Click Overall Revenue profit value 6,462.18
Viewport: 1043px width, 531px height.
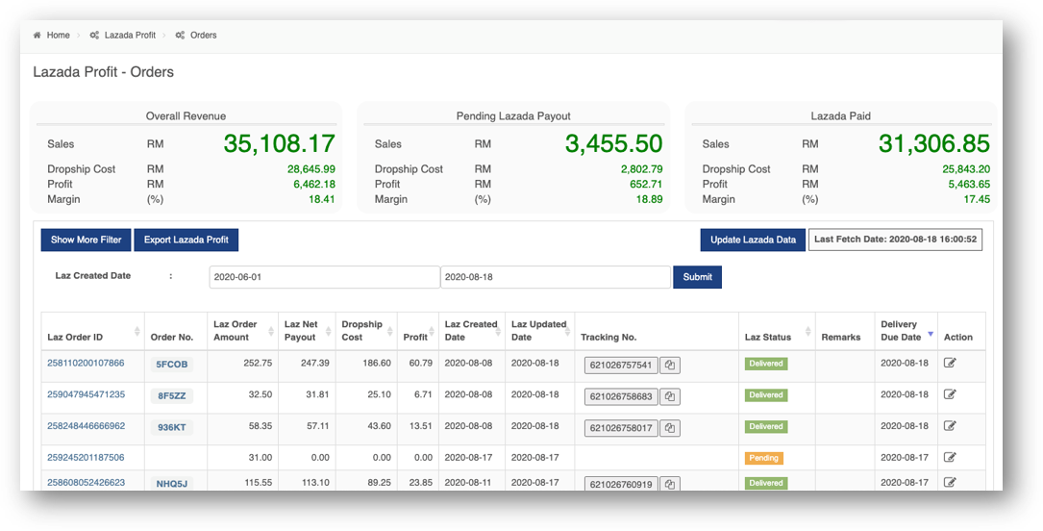tap(314, 184)
